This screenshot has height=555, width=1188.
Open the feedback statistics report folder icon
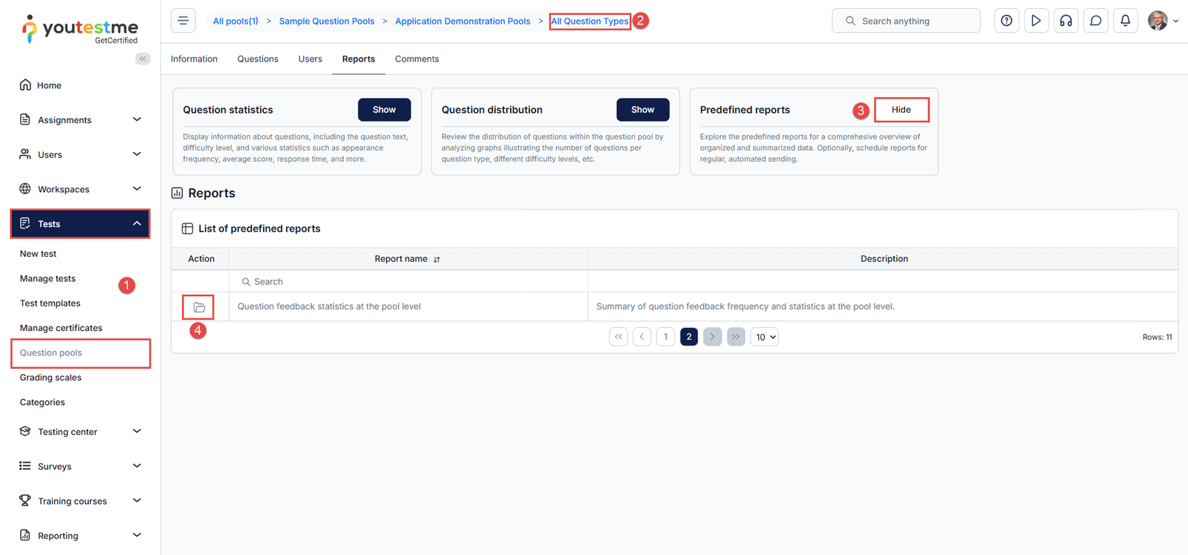click(x=199, y=307)
